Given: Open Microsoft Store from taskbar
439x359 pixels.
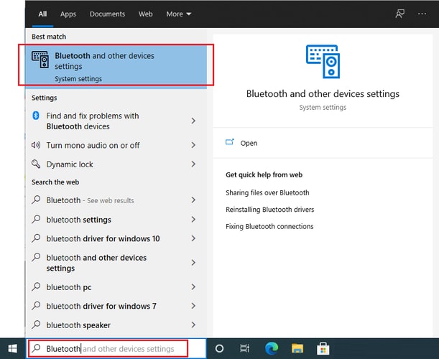Looking at the screenshot, I should (x=323, y=348).
